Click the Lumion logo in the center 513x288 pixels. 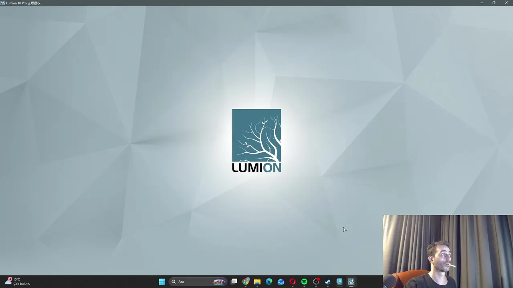coord(256,141)
